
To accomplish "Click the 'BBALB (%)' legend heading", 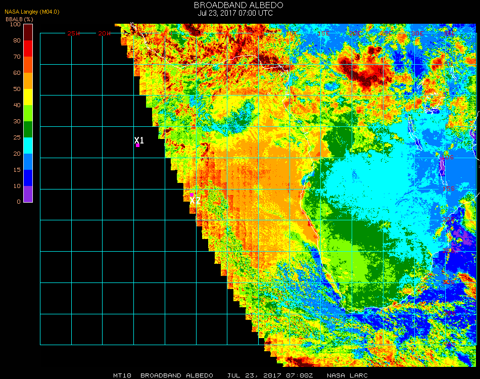I will pos(19,19).
